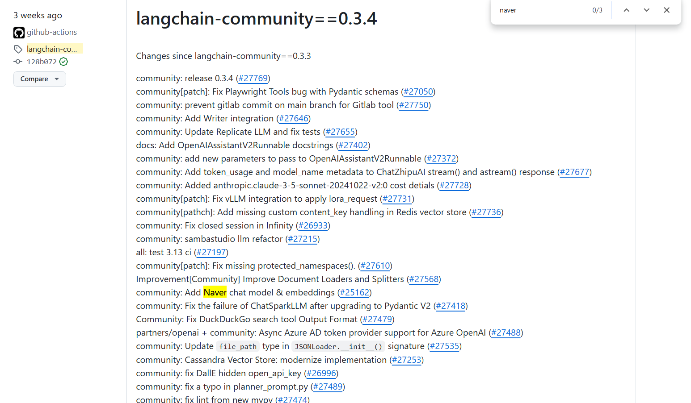Image resolution: width=691 pixels, height=403 pixels.
Task: Open pull request #27736 link
Action: tap(486, 212)
